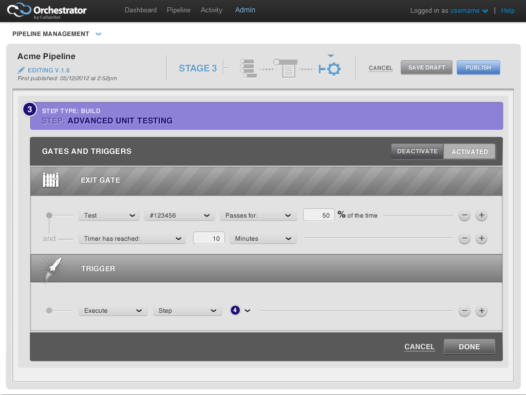Click the Save Draft button
Image resolution: width=526 pixels, height=395 pixels.
(x=426, y=67)
